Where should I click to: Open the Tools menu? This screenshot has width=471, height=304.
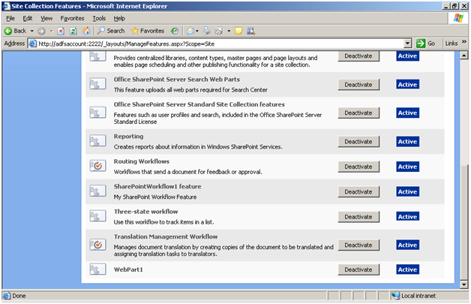pos(98,17)
